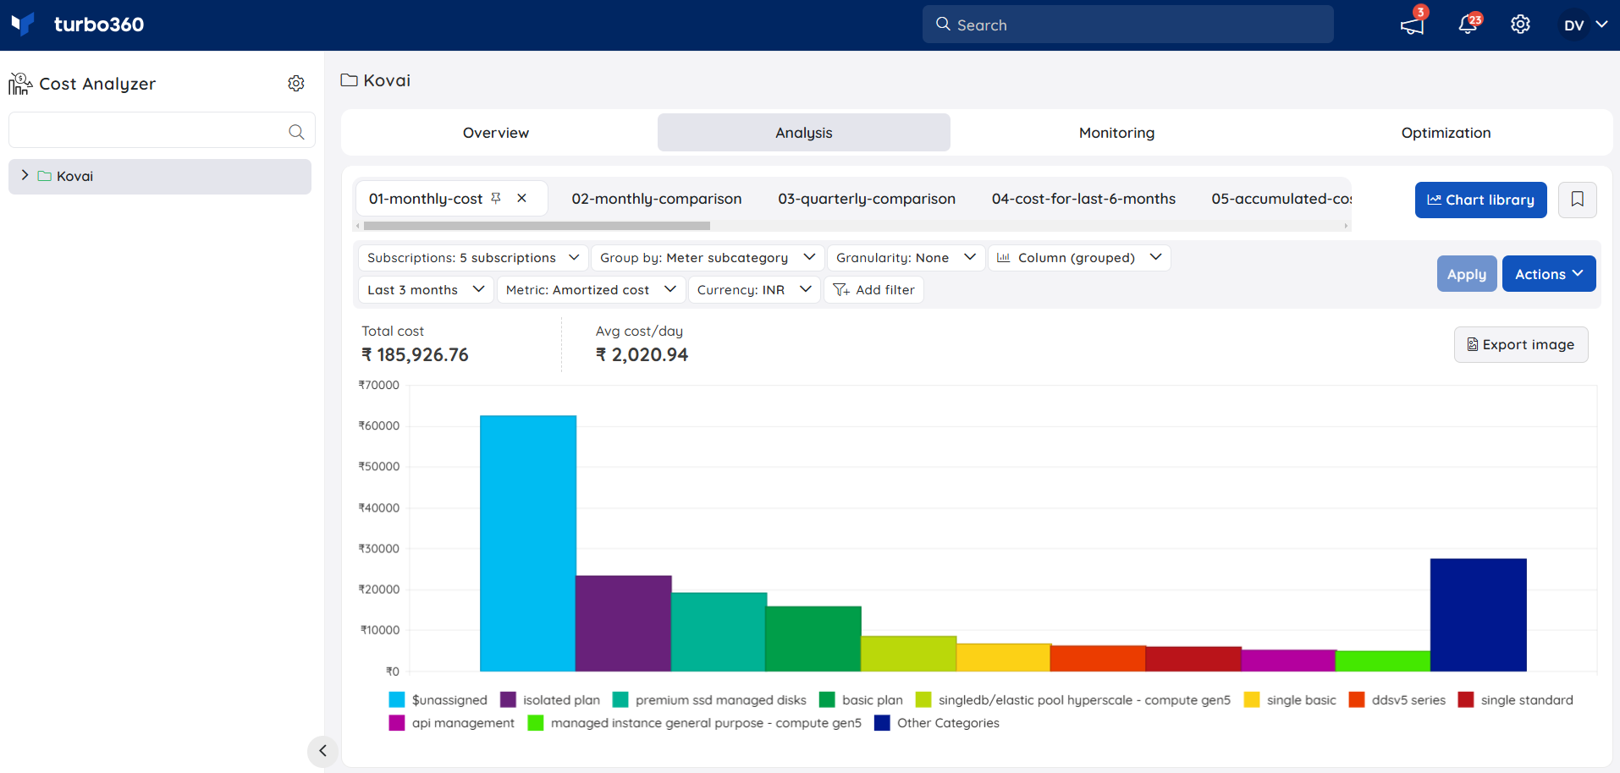Image resolution: width=1620 pixels, height=773 pixels.
Task: Toggle the api management legend swatch
Action: tap(397, 722)
